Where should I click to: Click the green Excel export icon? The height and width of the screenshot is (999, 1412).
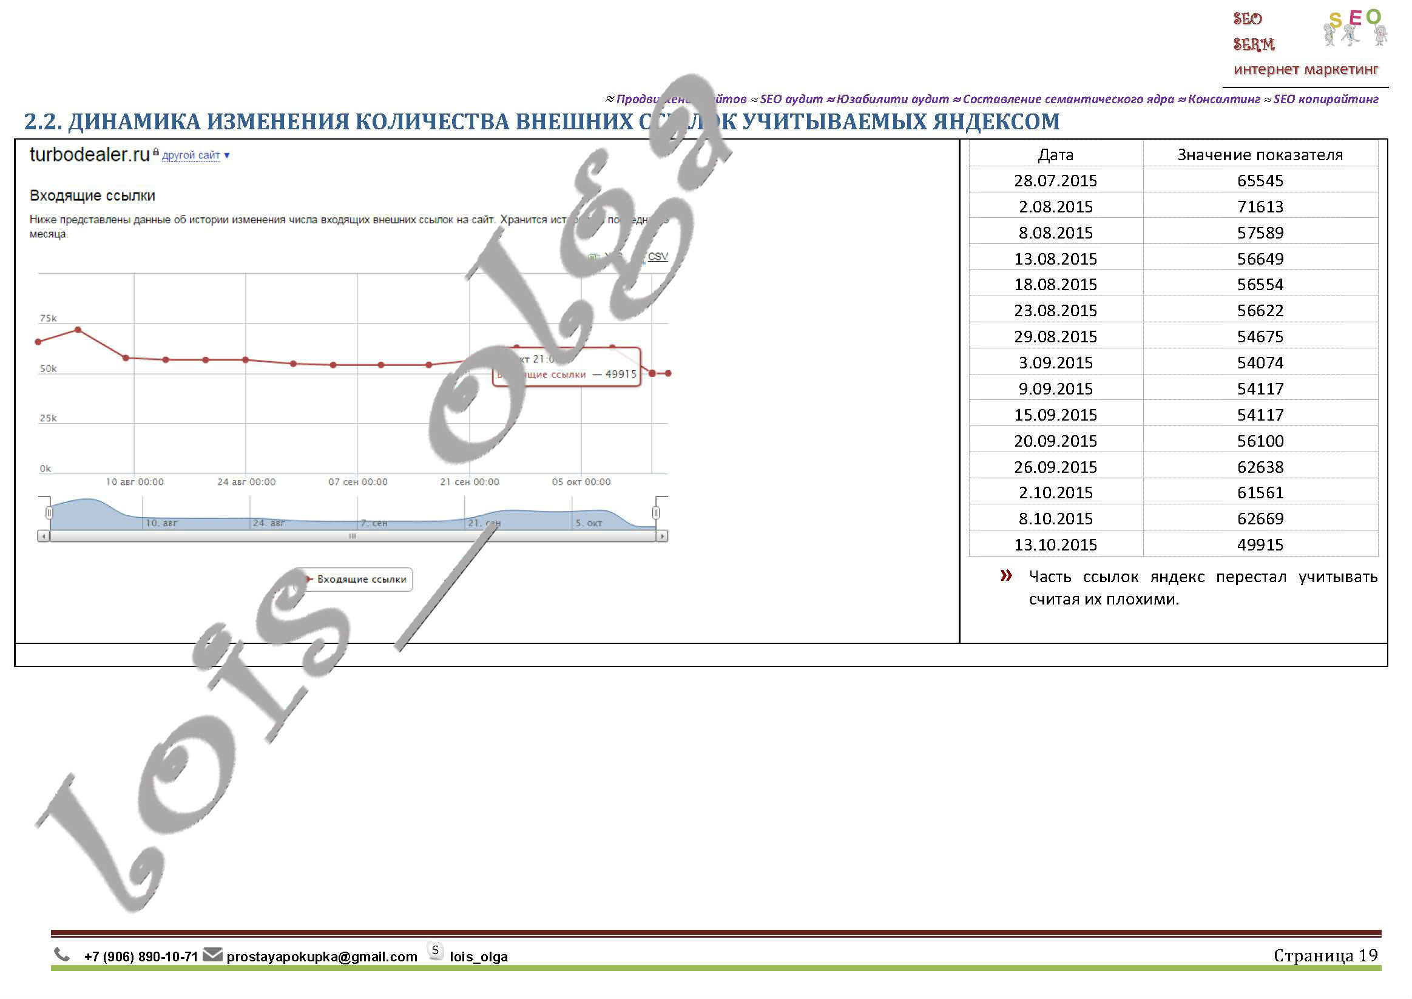pos(593,257)
